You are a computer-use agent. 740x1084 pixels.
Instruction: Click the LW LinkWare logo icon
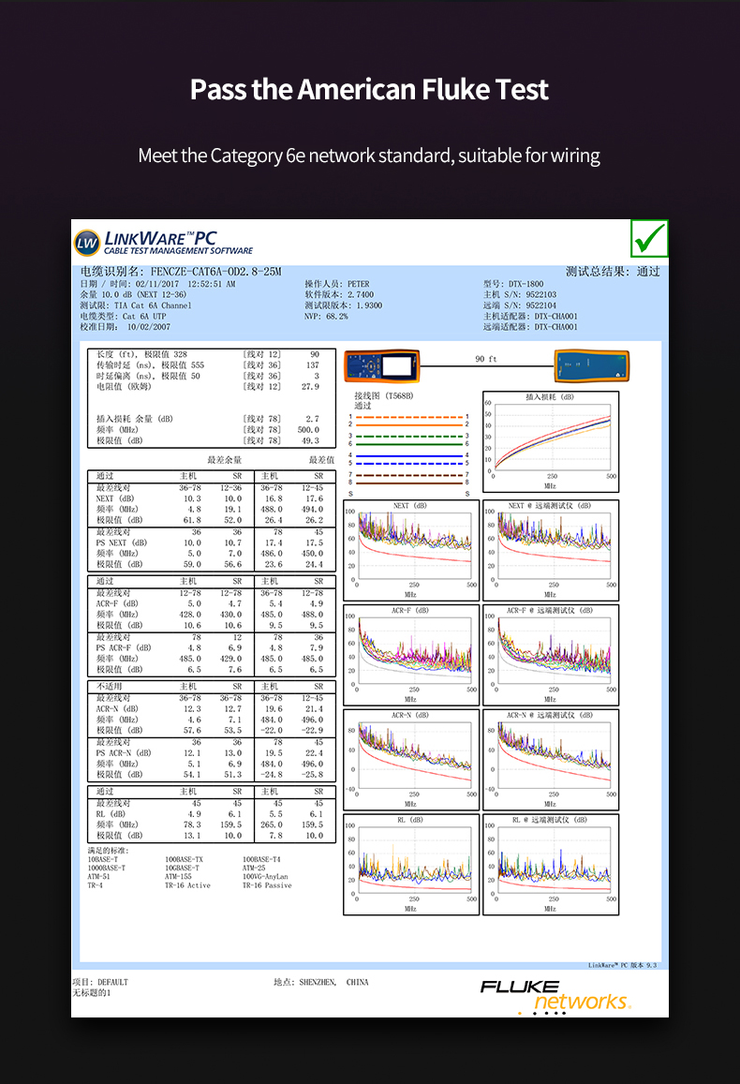(88, 243)
